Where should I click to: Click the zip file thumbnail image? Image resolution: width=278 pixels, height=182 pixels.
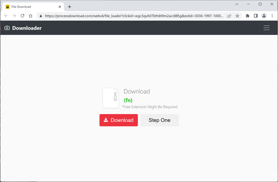[x=111, y=98]
